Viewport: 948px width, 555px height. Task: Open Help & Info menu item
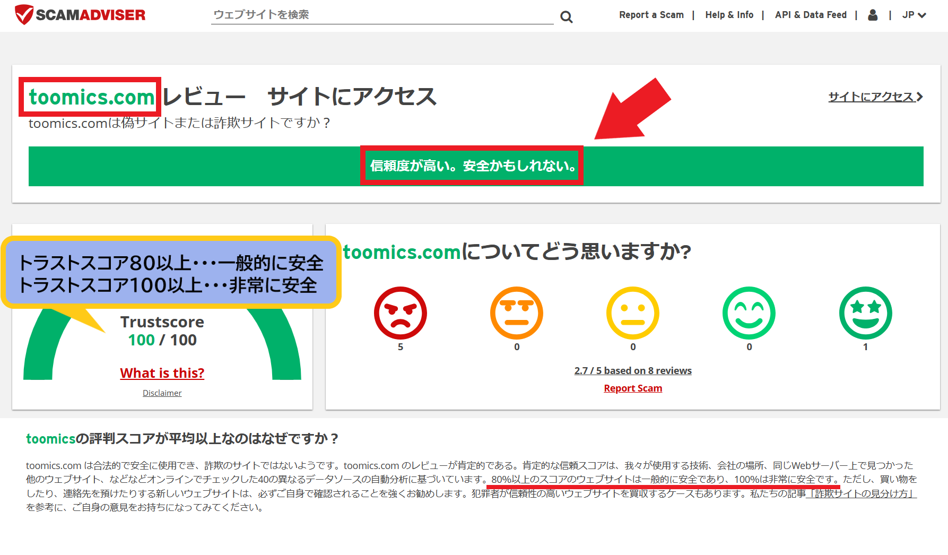[729, 15]
